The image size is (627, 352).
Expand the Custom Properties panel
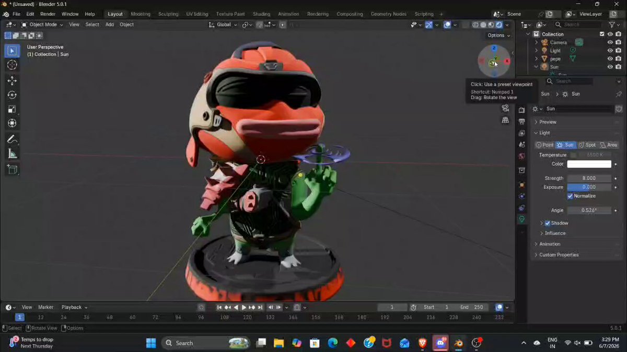(x=559, y=255)
